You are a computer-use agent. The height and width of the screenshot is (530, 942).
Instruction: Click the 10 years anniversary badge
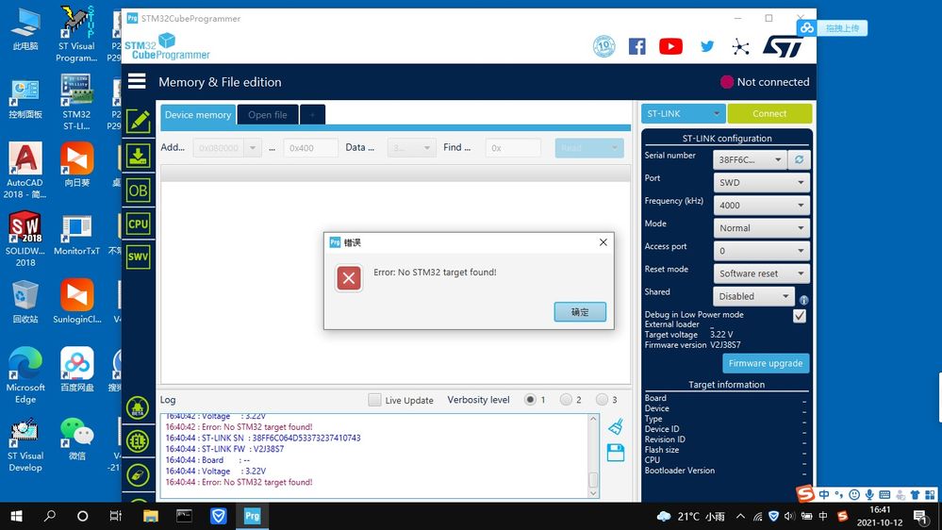click(603, 46)
